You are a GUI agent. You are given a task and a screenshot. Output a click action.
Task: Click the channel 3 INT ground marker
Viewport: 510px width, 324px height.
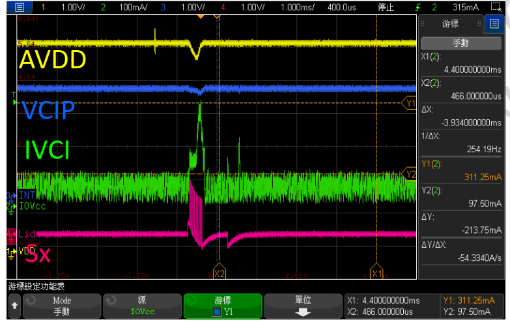click(x=11, y=196)
